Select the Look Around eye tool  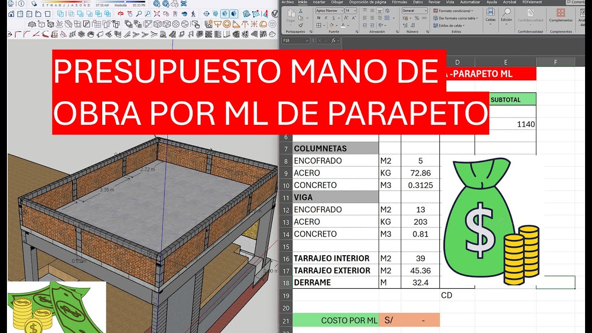[184, 14]
